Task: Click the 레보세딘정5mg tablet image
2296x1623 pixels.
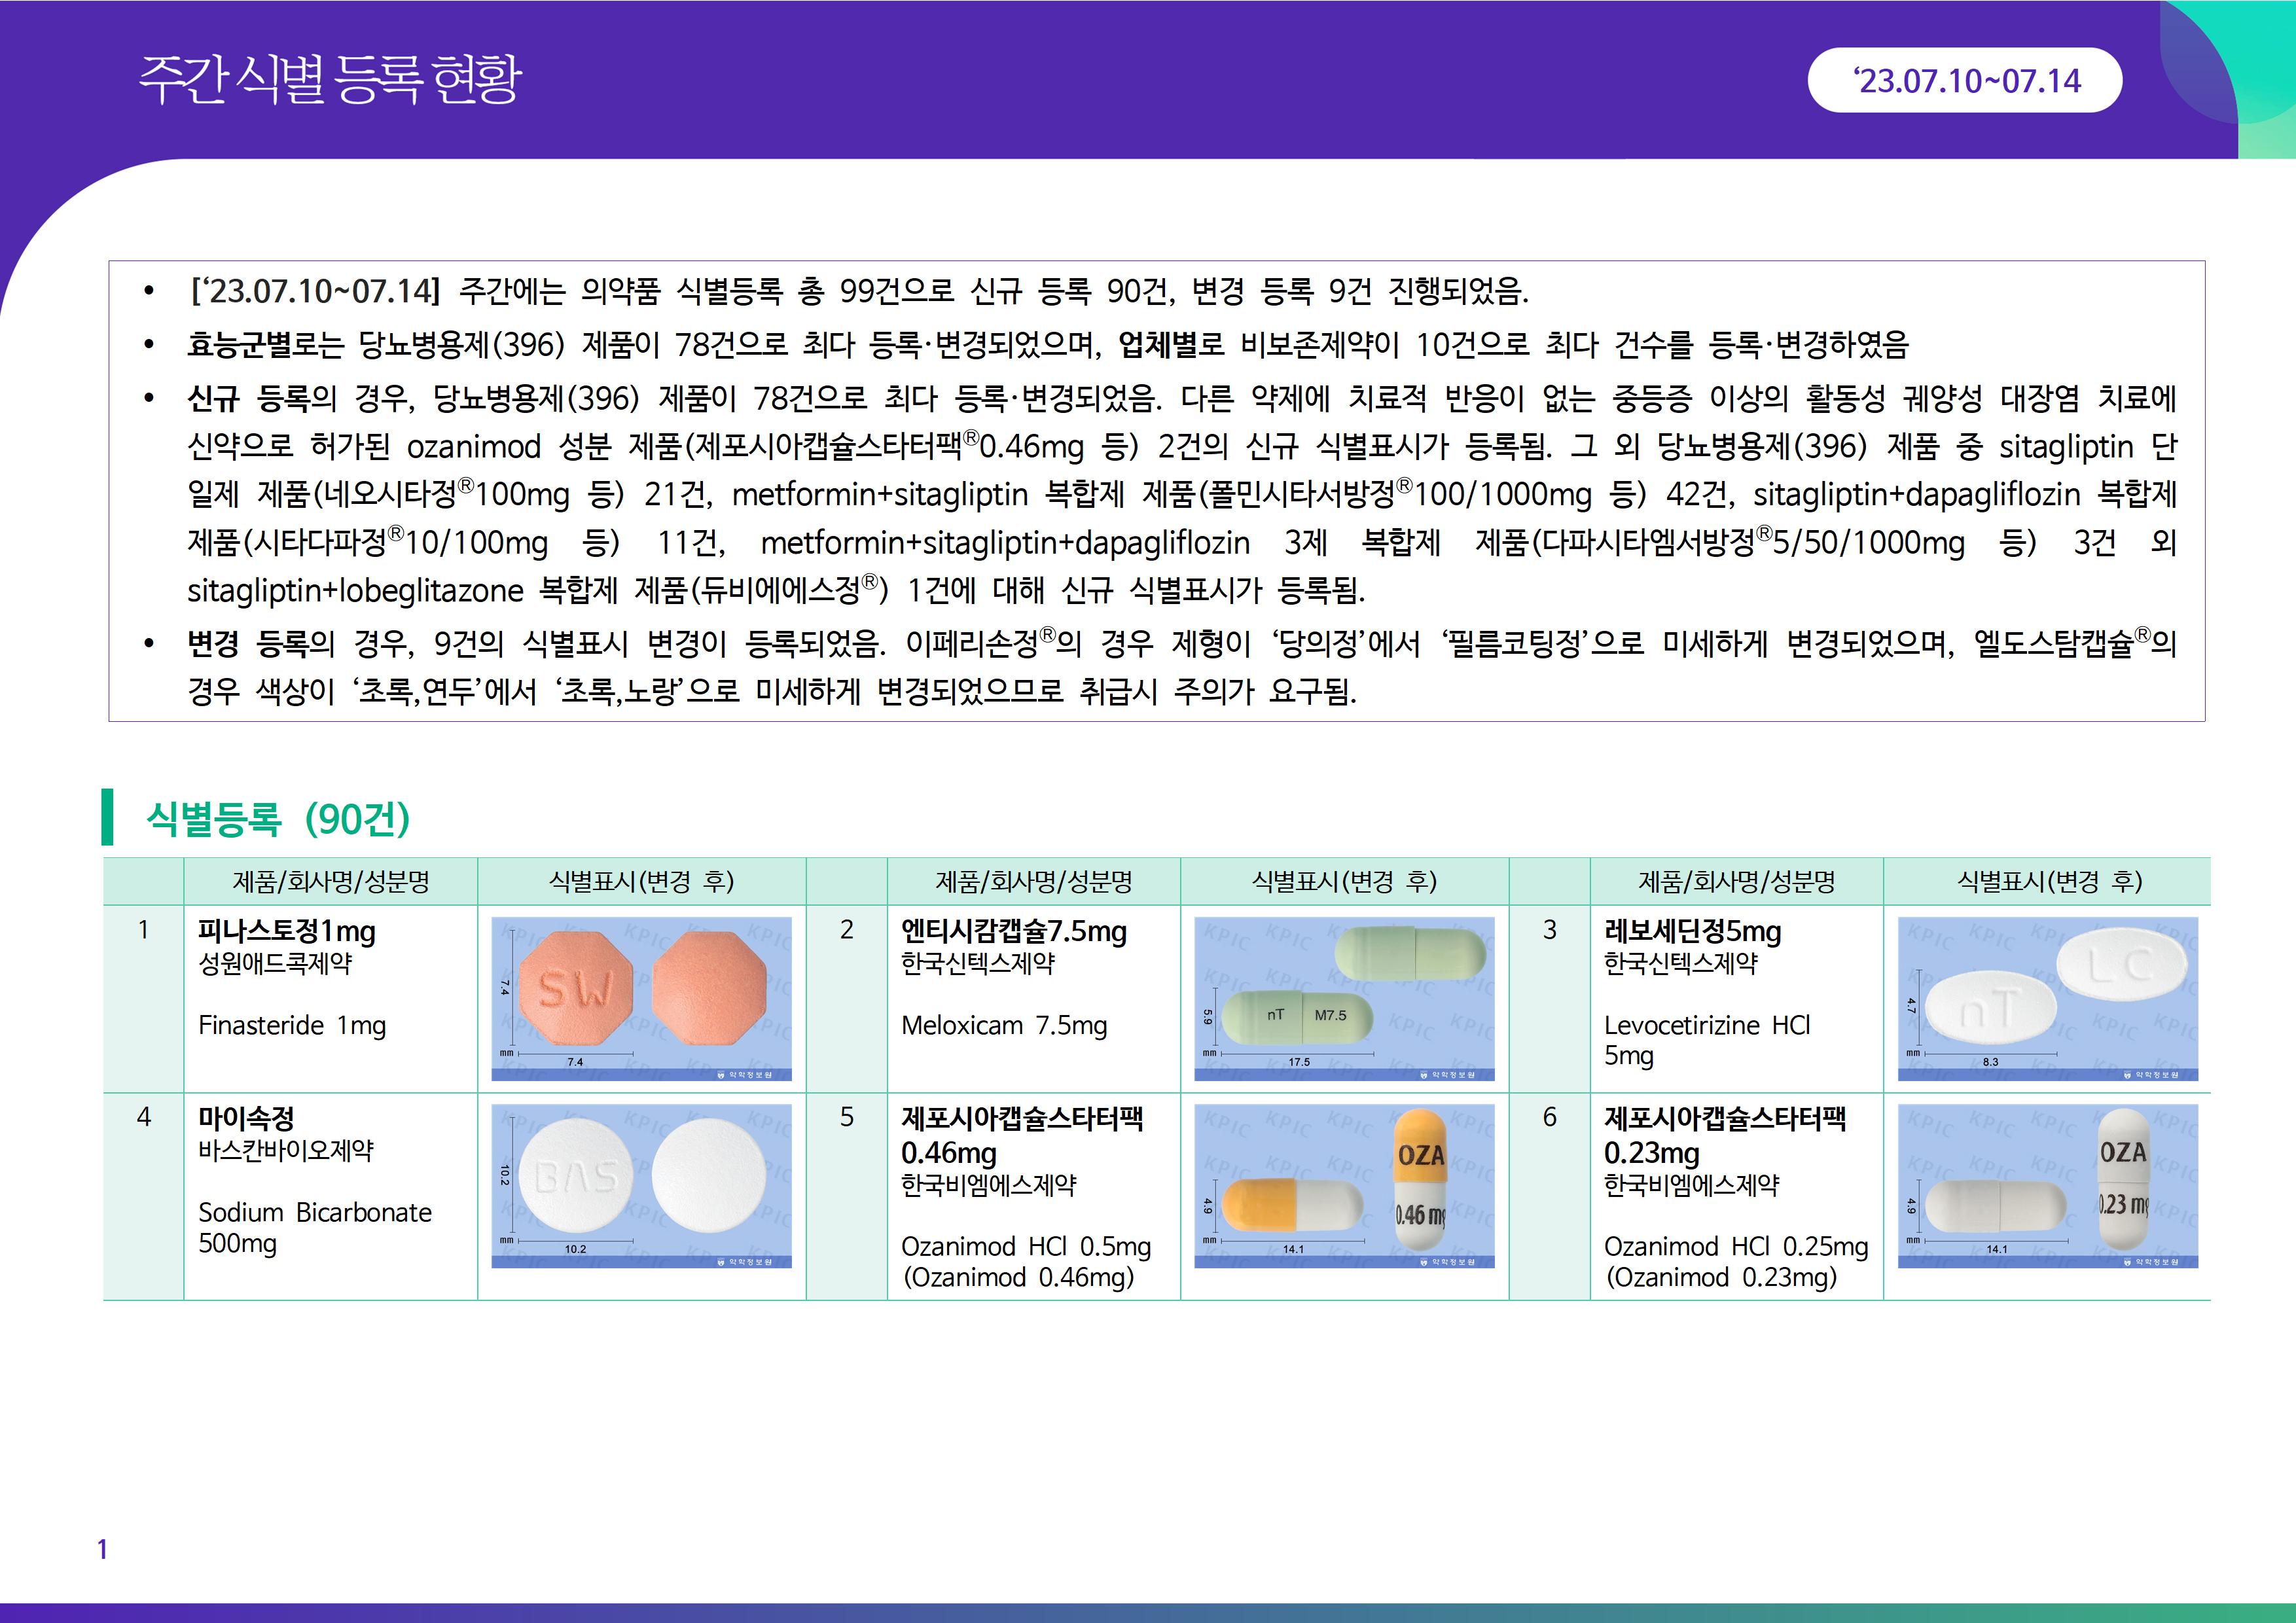Action: (x=2047, y=998)
